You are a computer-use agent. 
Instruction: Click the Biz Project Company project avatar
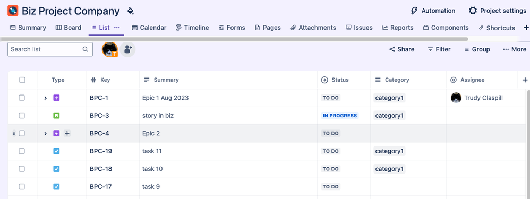tap(13, 11)
